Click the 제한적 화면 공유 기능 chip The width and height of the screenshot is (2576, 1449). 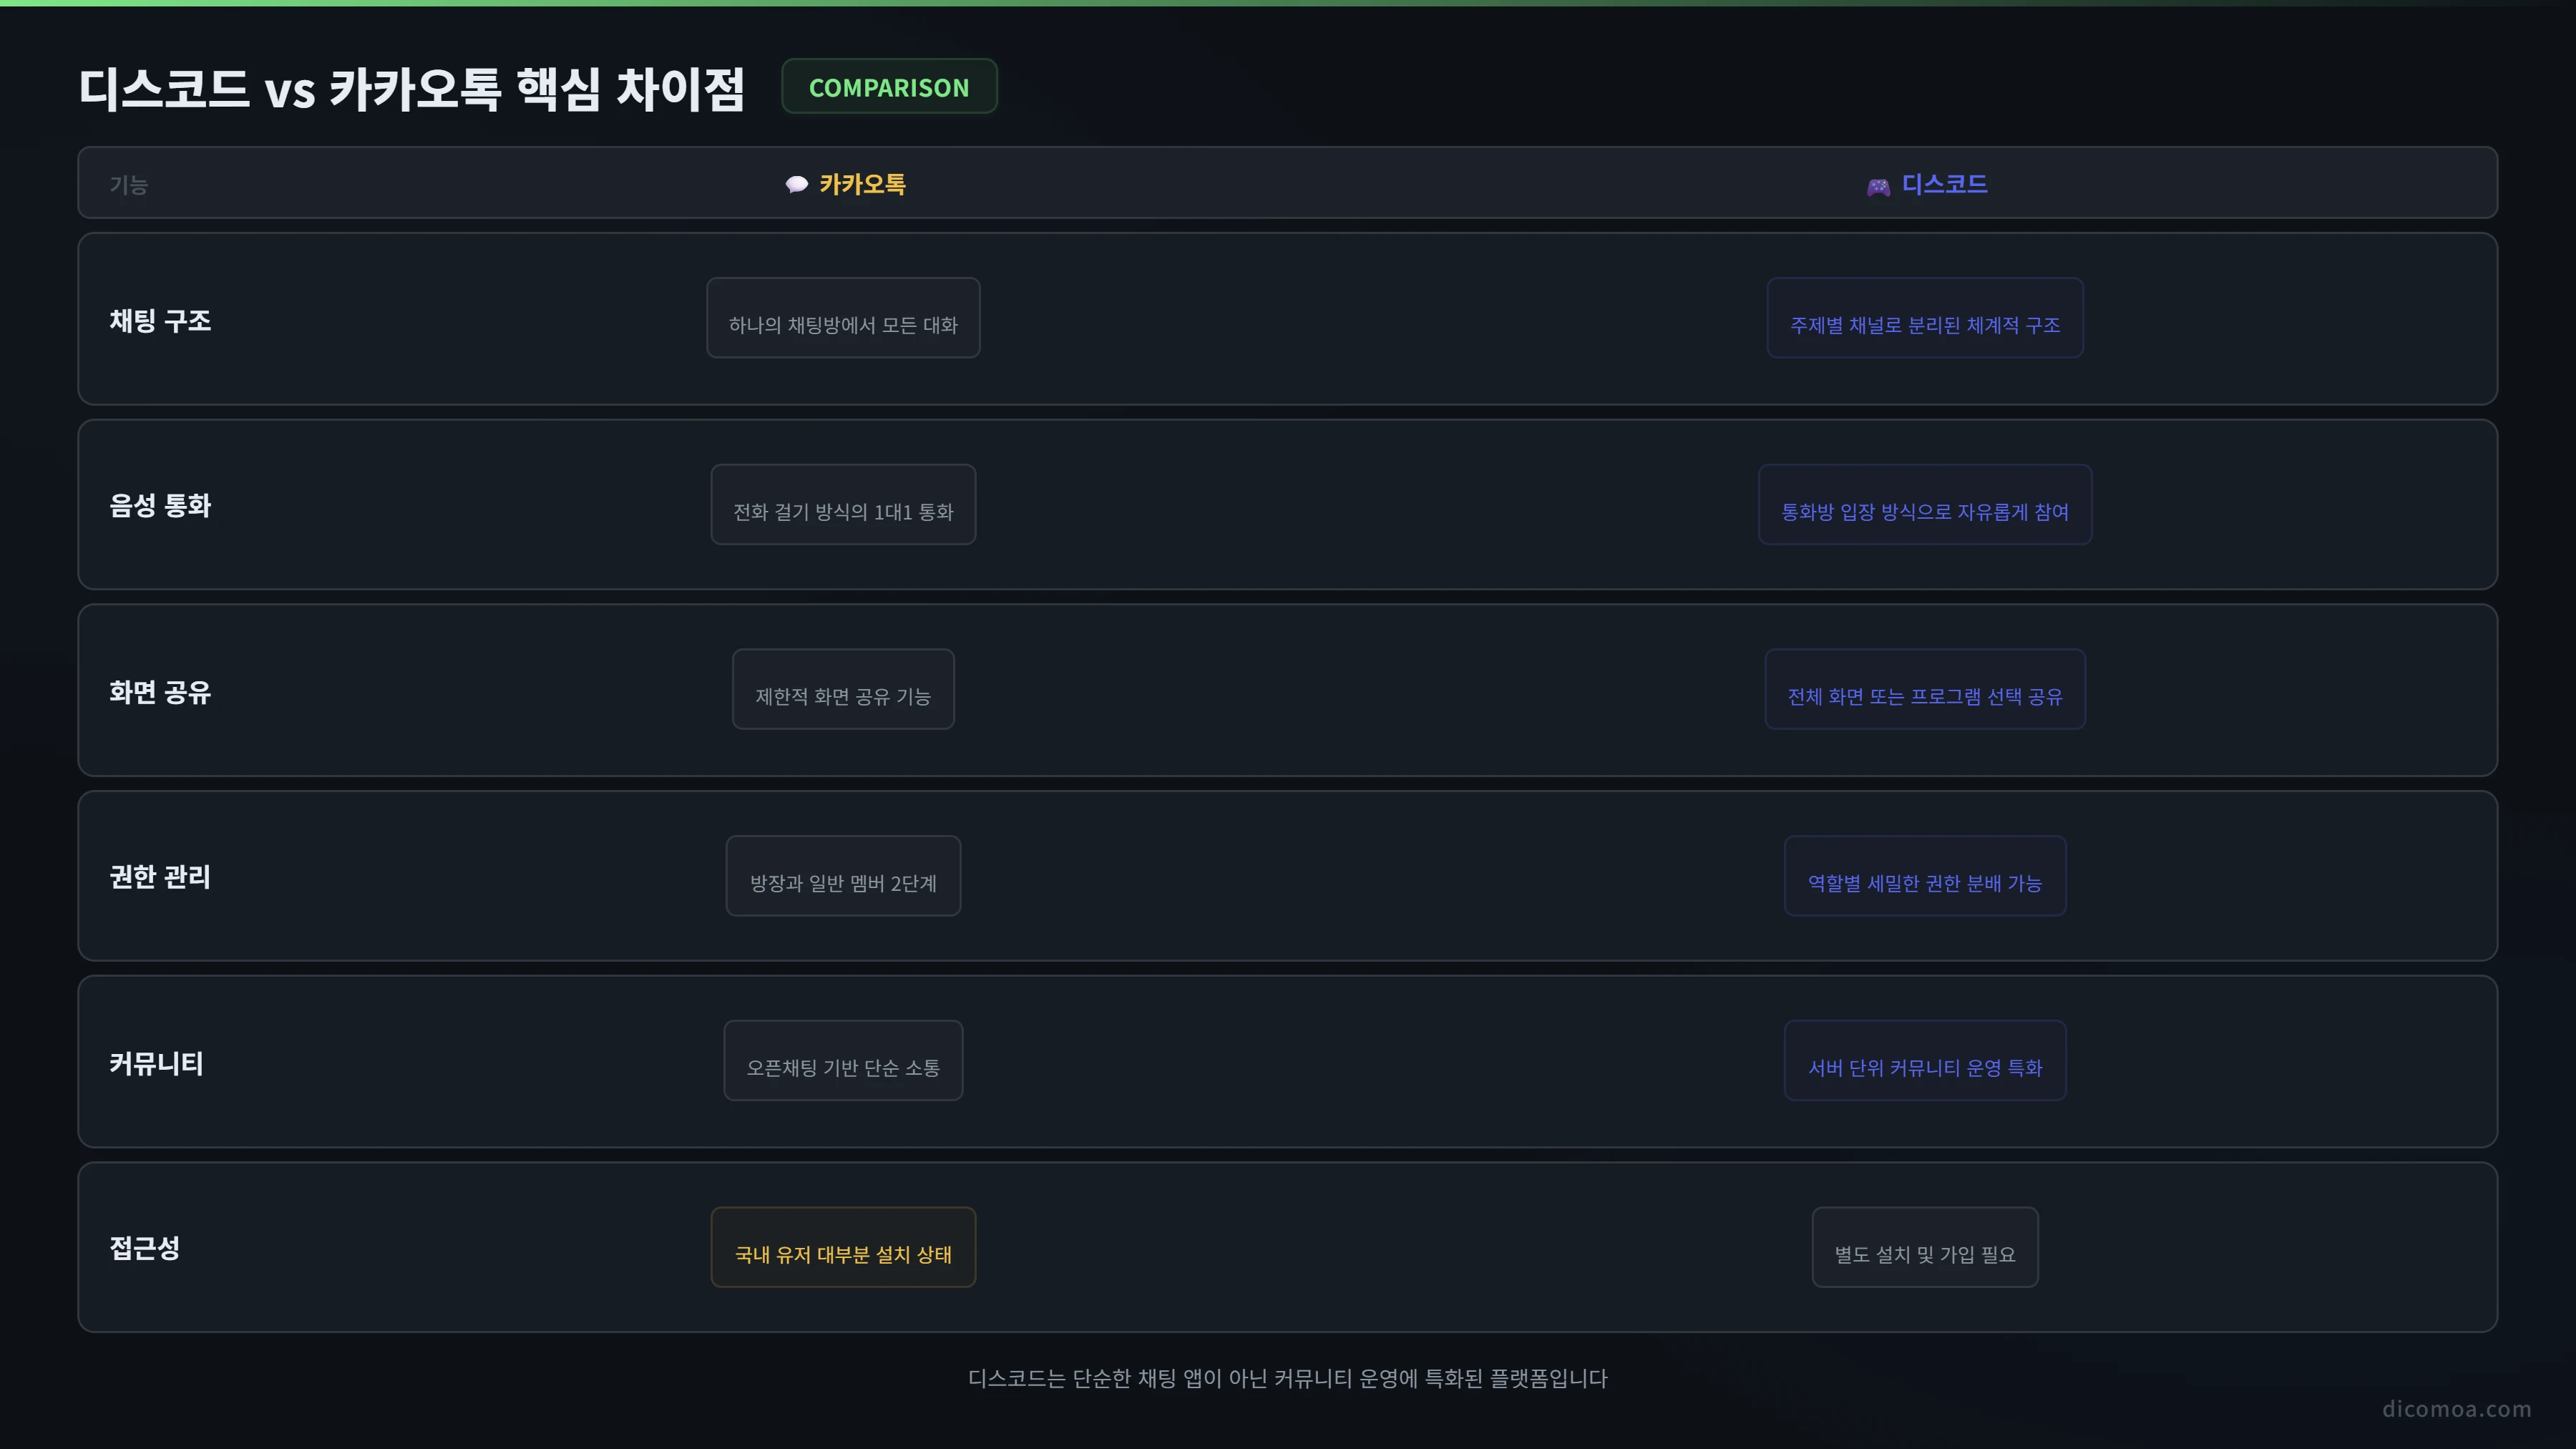[x=843, y=690]
